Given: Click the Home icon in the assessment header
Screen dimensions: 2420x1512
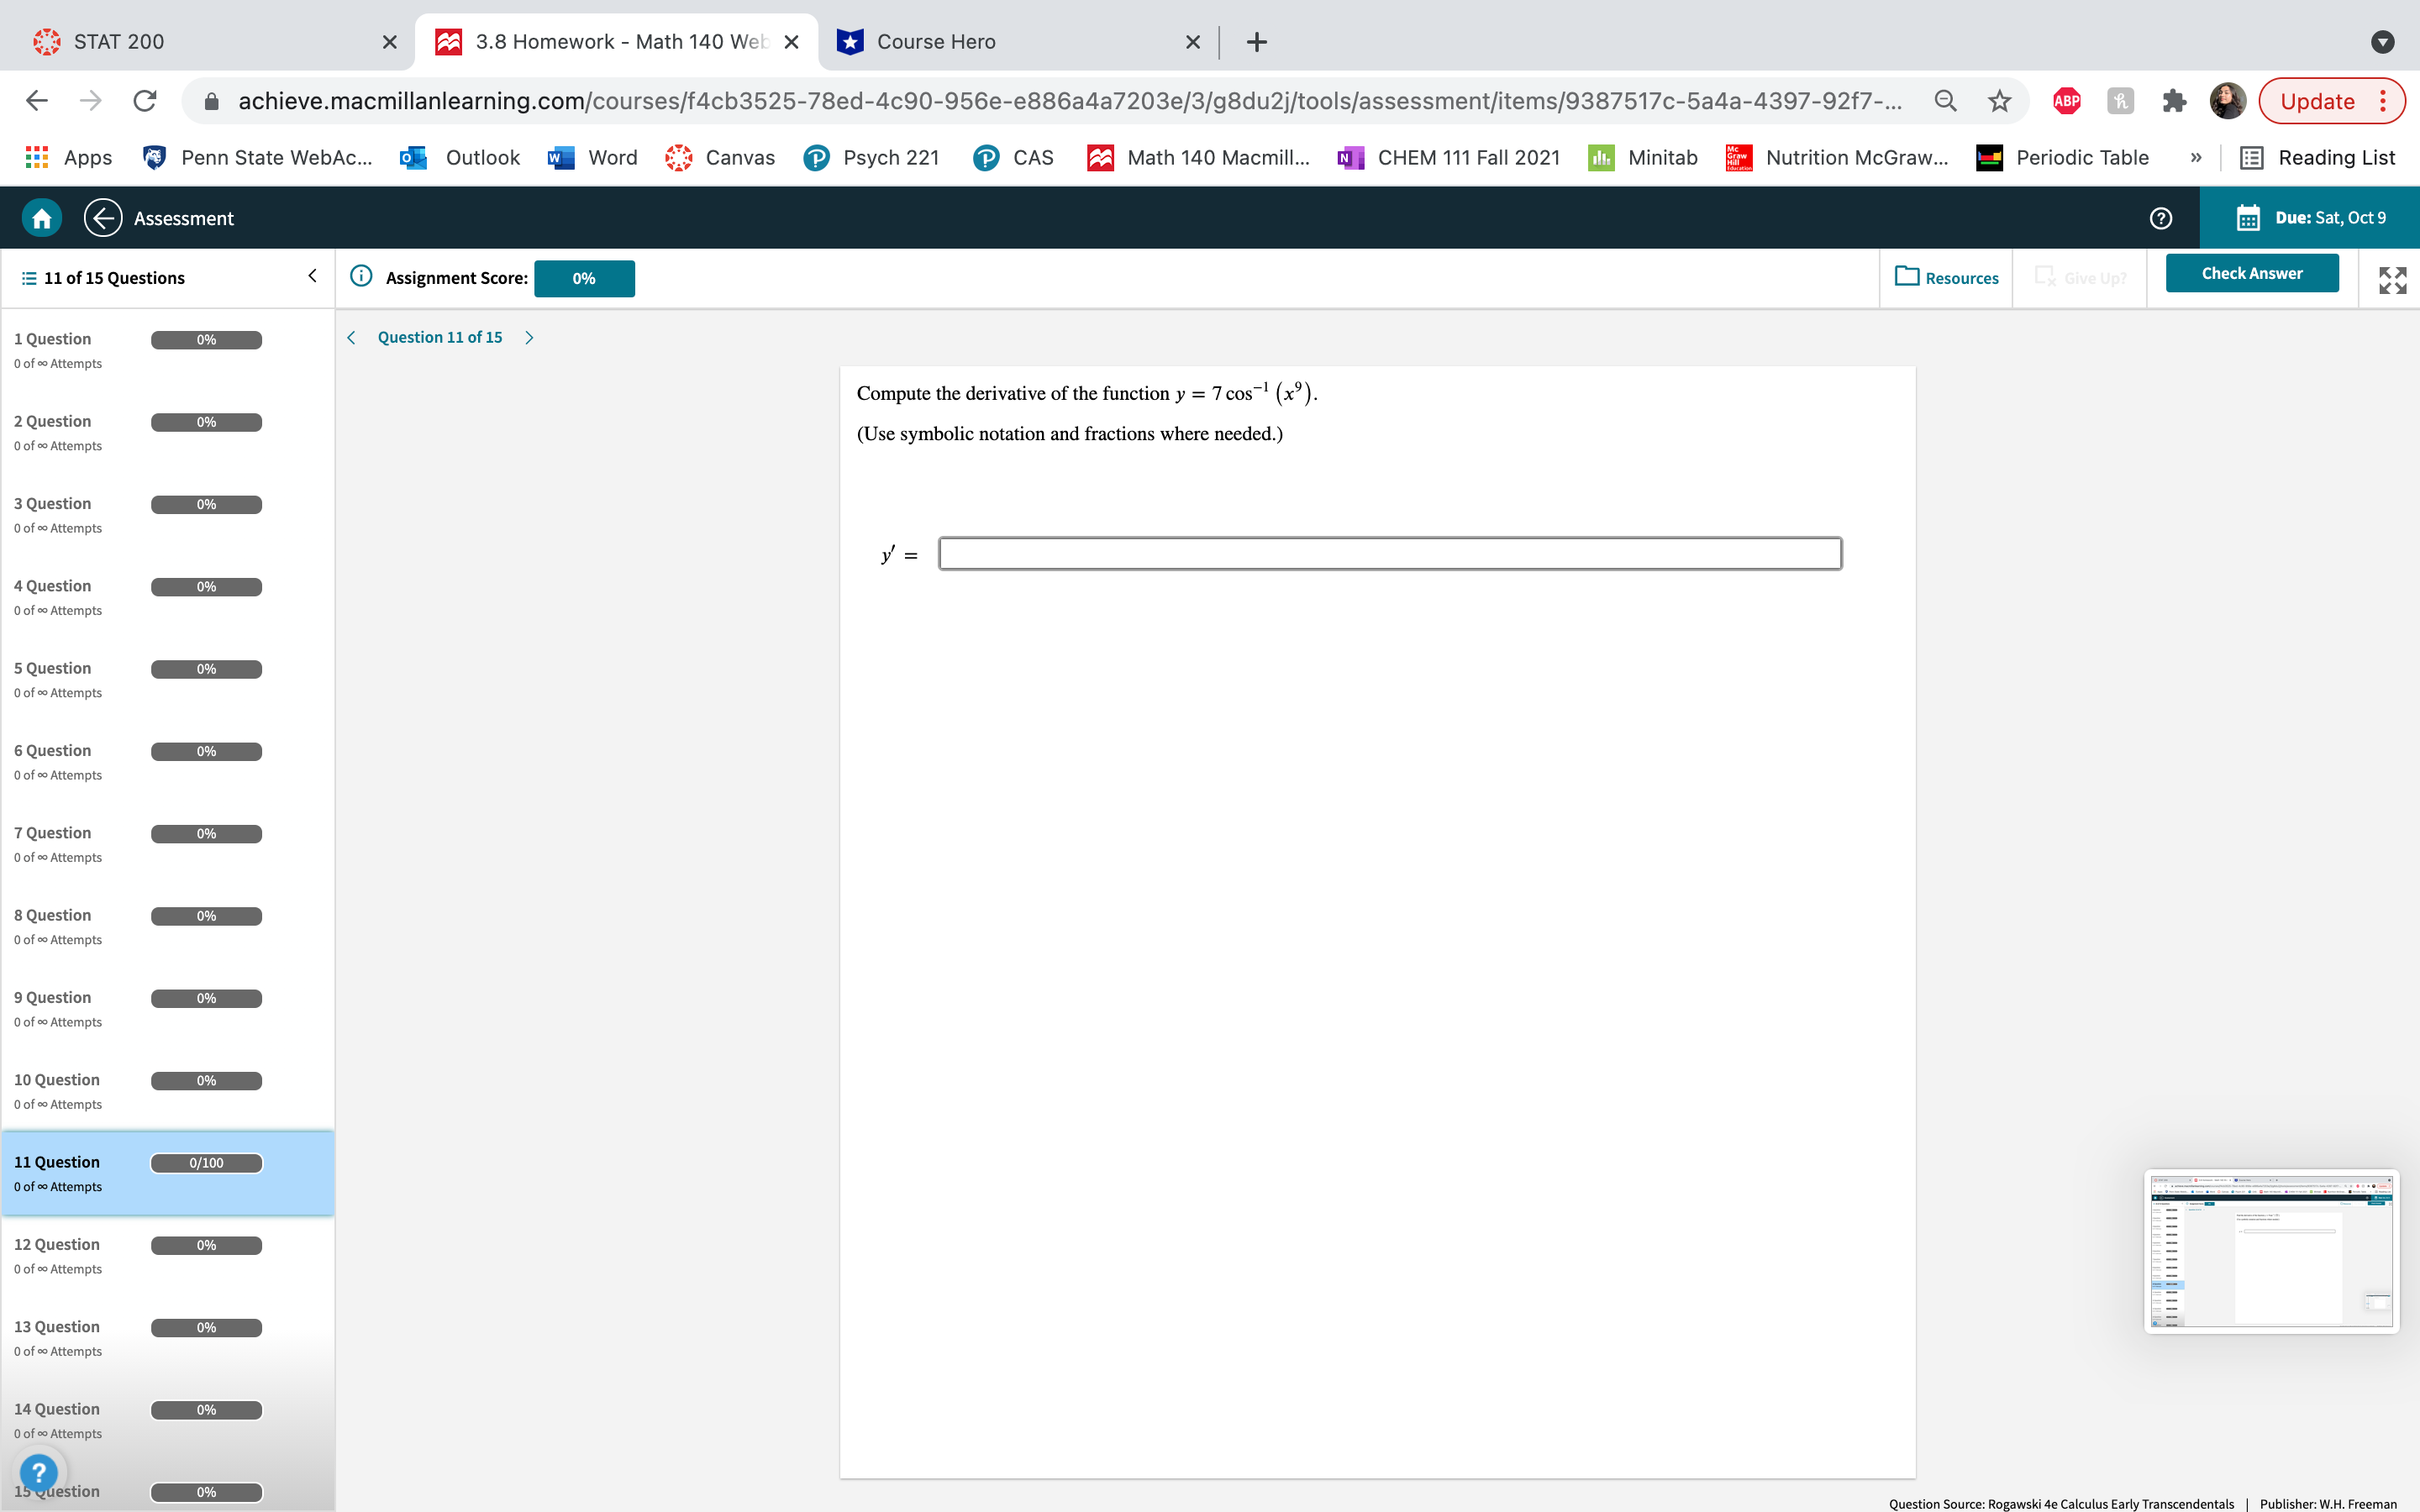Looking at the screenshot, I should coord(42,217).
